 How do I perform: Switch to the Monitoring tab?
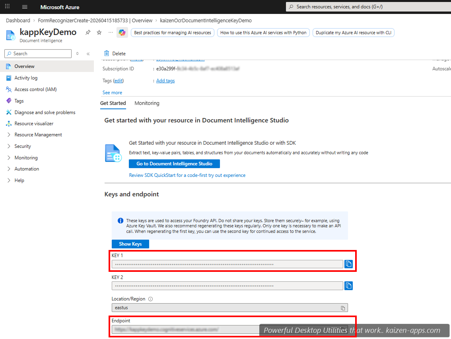[147, 103]
